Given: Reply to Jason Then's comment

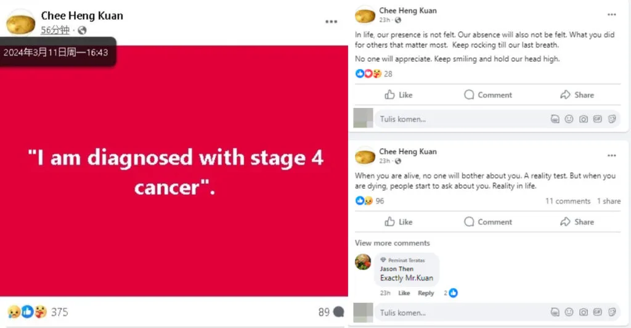Looking at the screenshot, I should [426, 293].
